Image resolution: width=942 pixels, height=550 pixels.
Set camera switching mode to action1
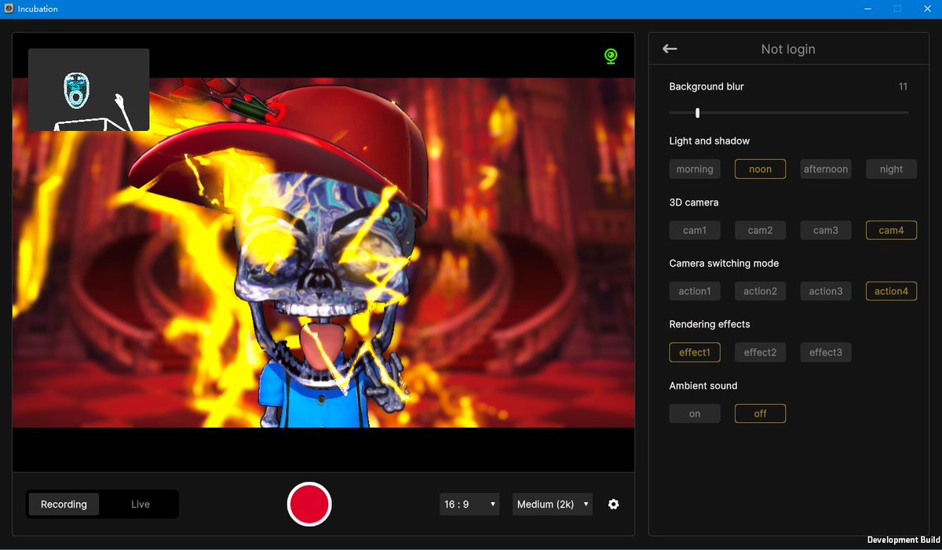[695, 291]
